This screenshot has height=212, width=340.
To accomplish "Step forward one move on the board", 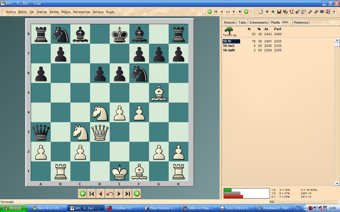I will point(118,193).
